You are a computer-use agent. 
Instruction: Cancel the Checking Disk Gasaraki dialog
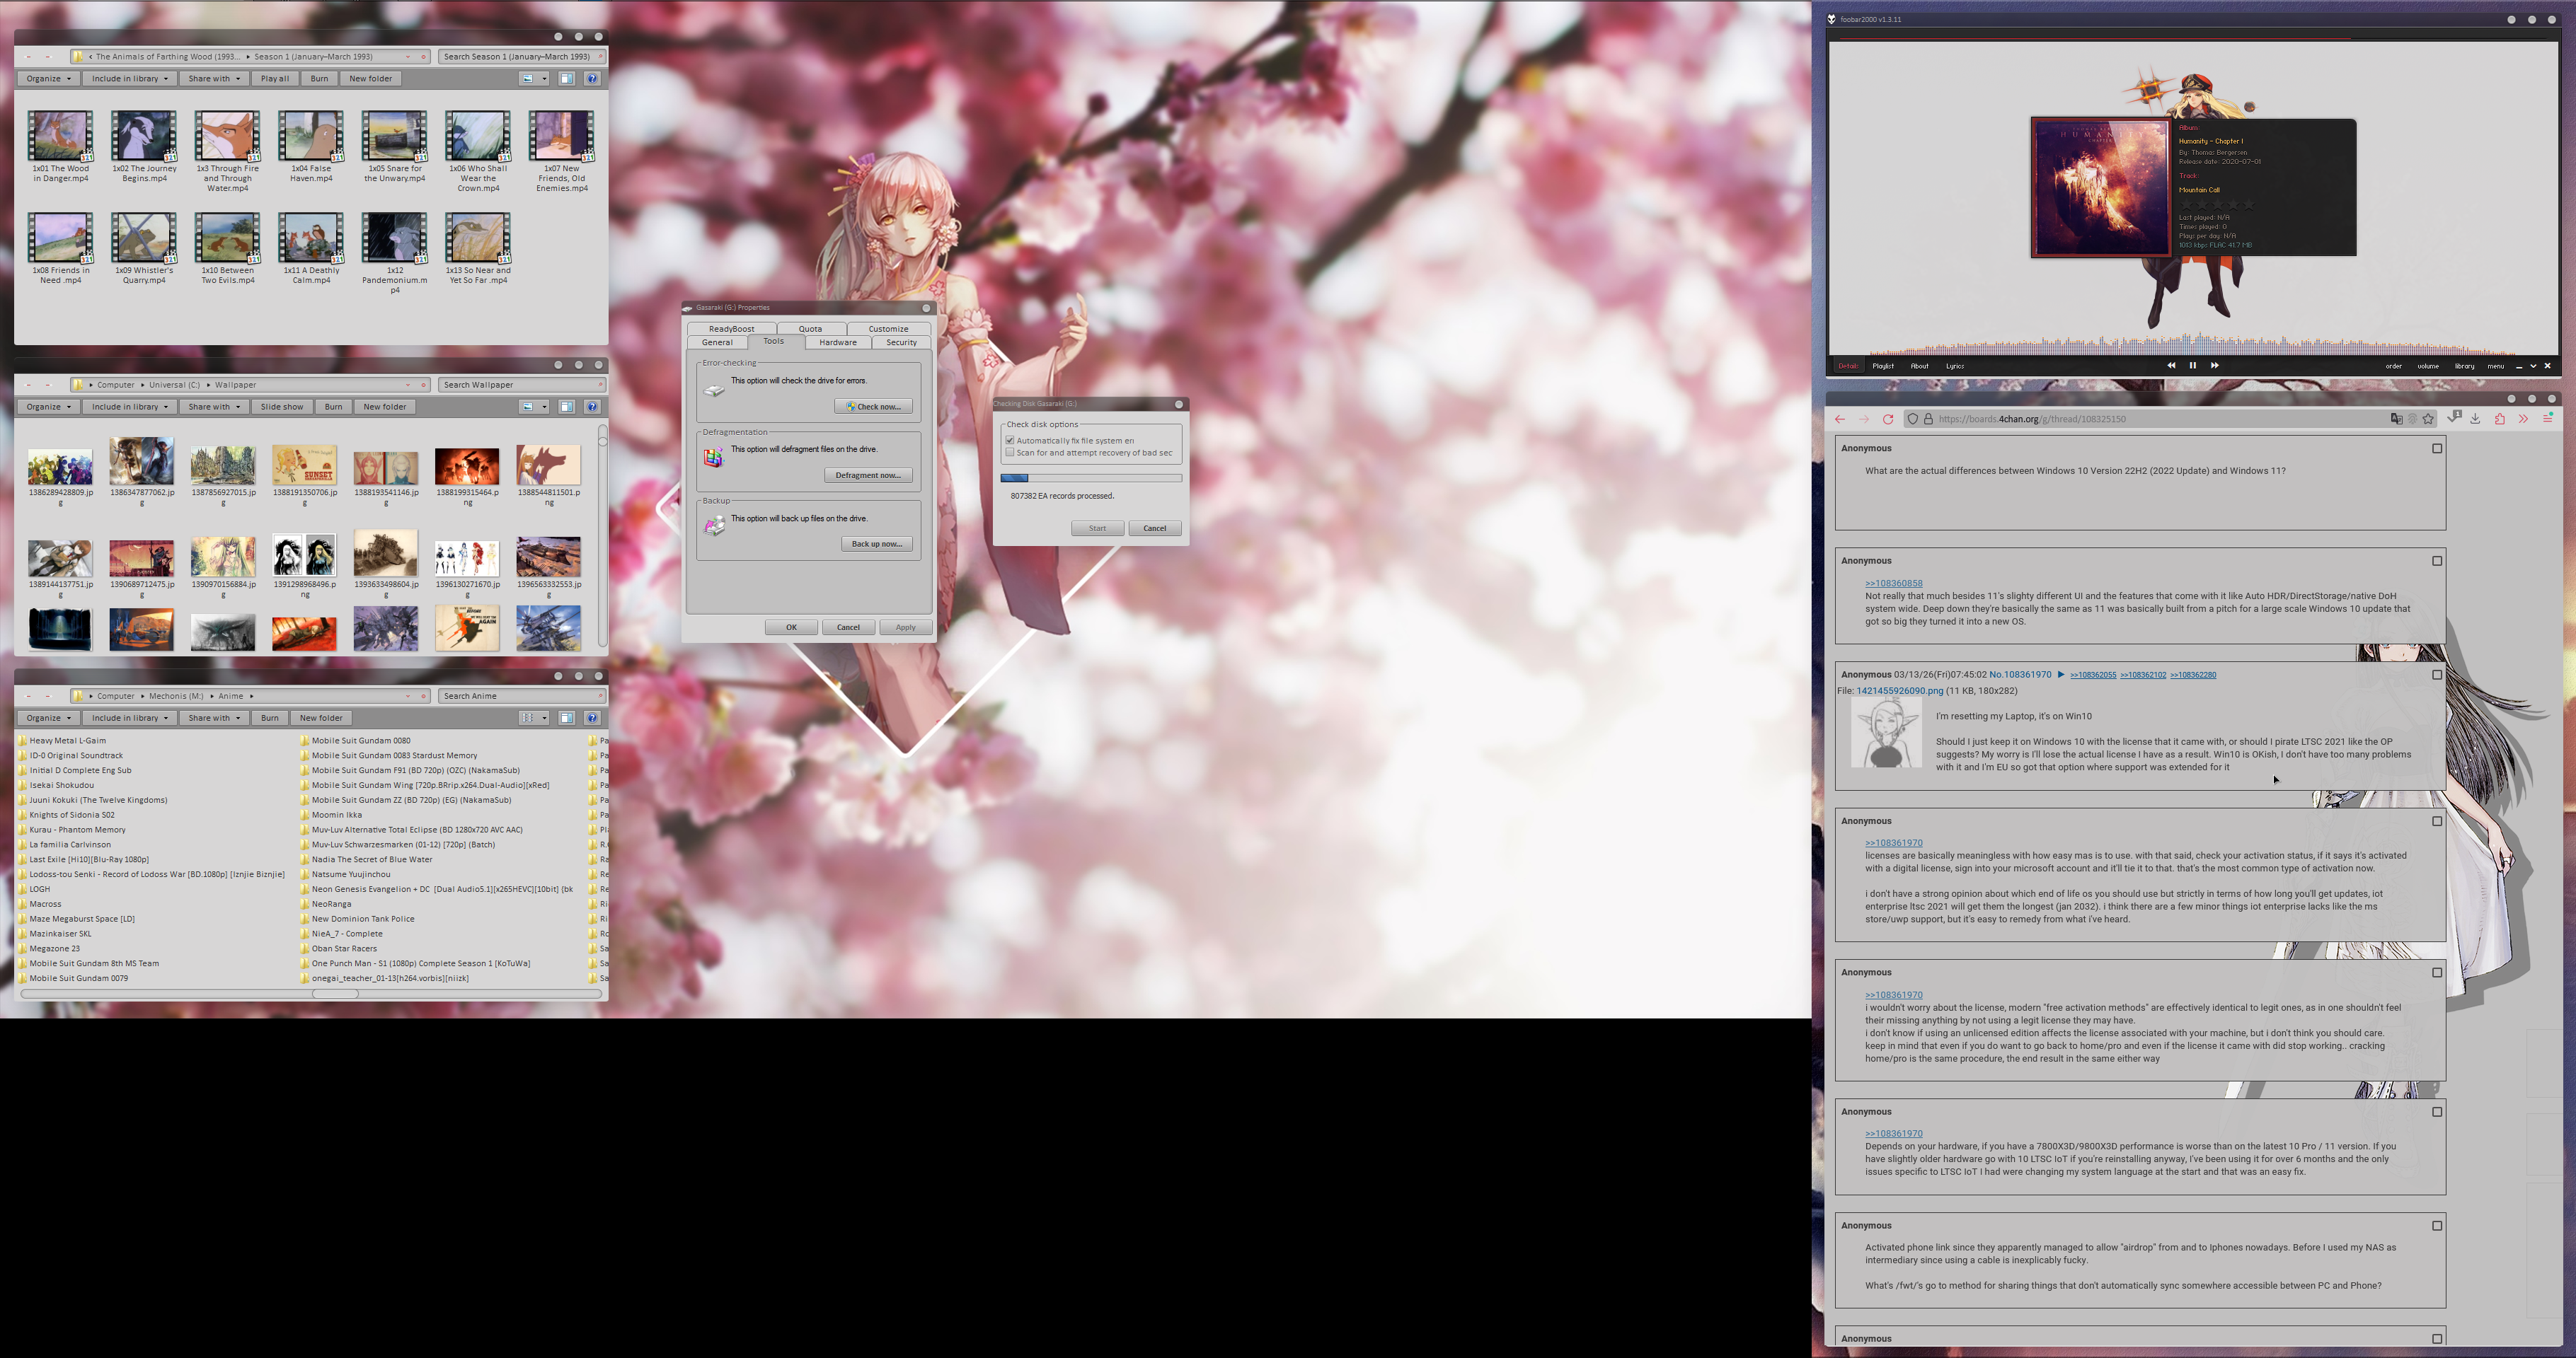[1154, 528]
